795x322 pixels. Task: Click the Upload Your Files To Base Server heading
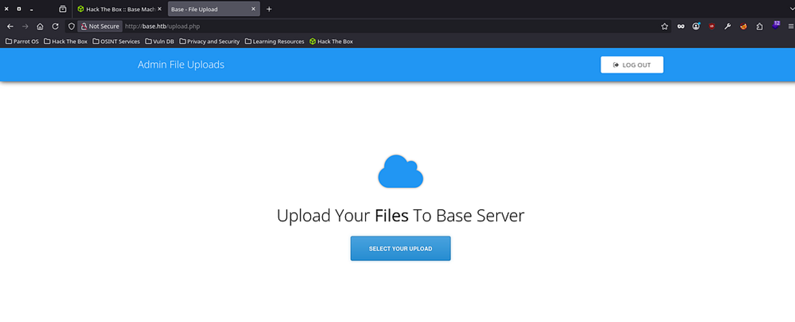(x=400, y=216)
